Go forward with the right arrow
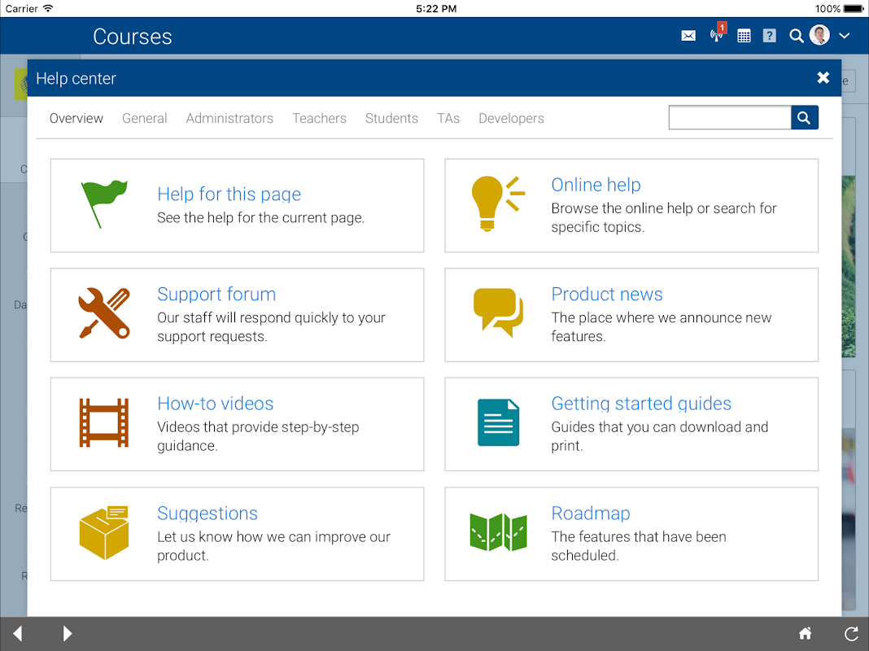Screen dimensions: 869x651 coord(67,633)
